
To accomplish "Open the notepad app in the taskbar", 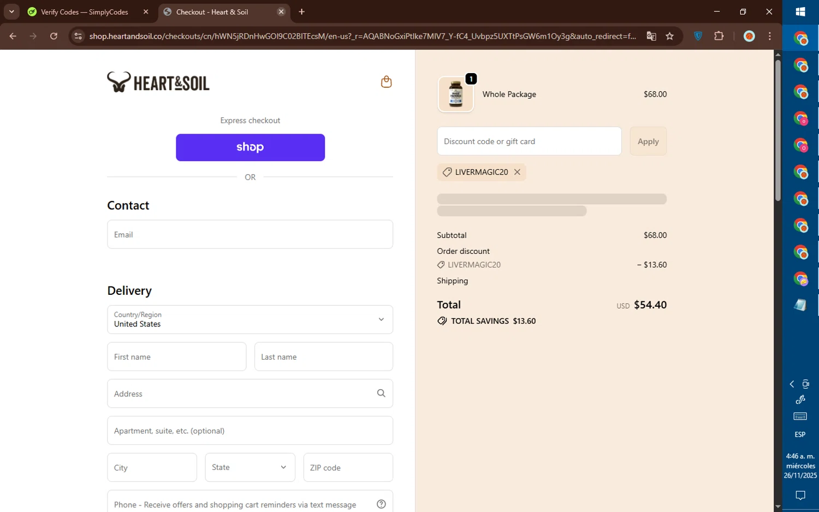I will coord(800,305).
